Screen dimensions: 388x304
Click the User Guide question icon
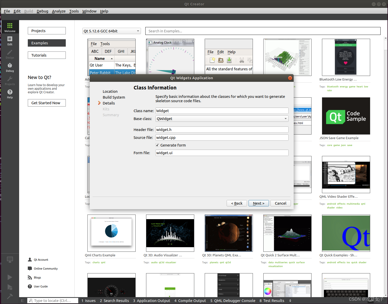[x=30, y=286]
